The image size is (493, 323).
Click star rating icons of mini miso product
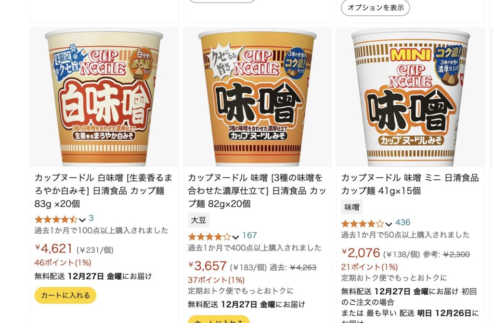pos(362,224)
